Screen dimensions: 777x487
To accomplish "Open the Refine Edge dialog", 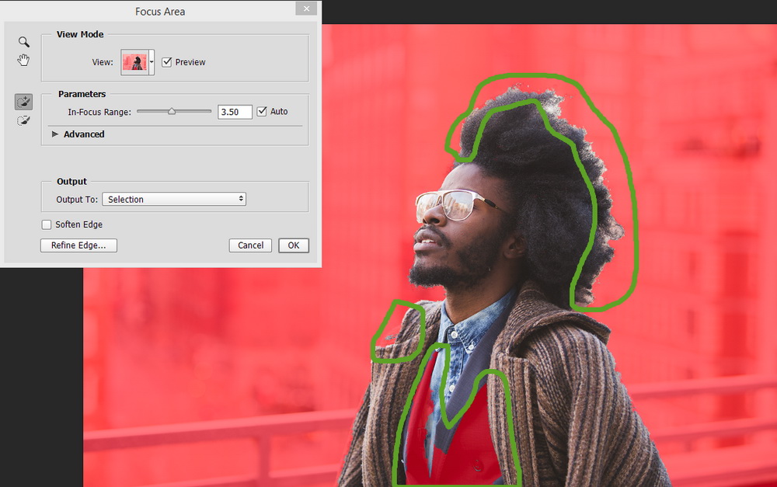I will (78, 245).
